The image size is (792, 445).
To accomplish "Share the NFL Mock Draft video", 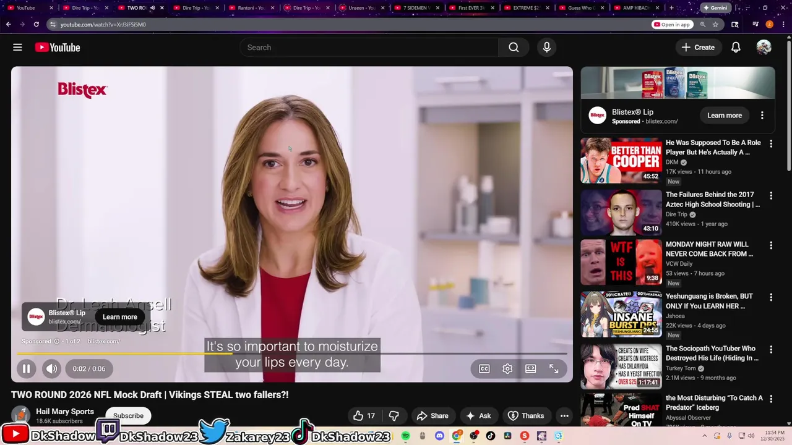I will pyautogui.click(x=433, y=416).
